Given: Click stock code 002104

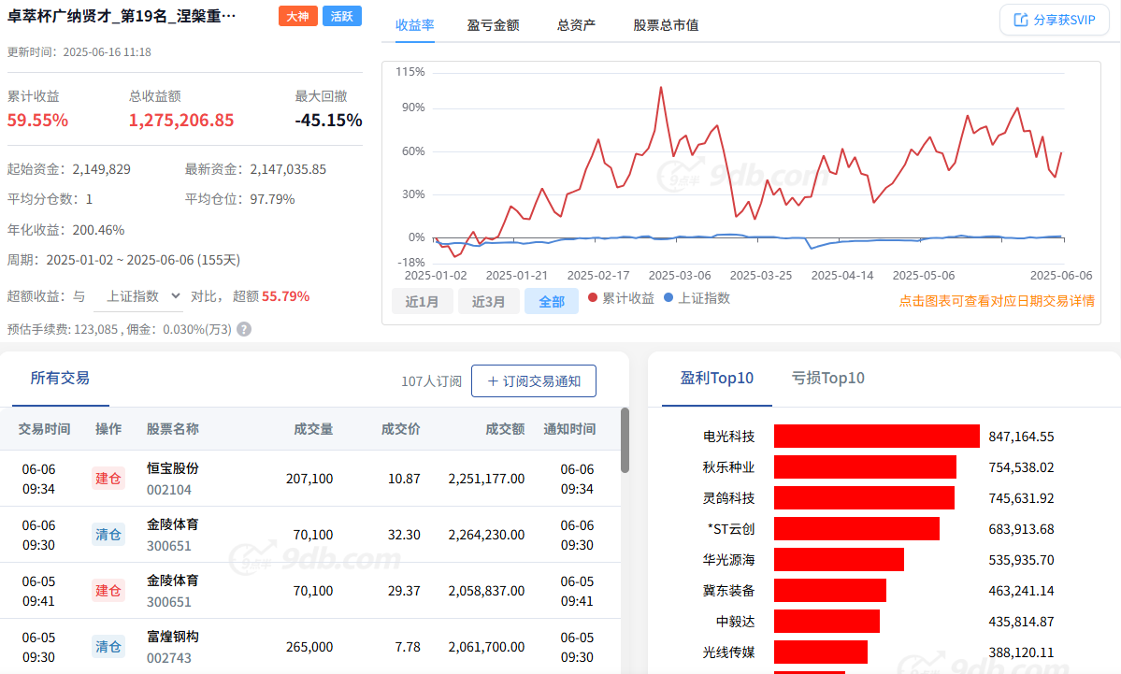Looking at the screenshot, I should pyautogui.click(x=168, y=490).
